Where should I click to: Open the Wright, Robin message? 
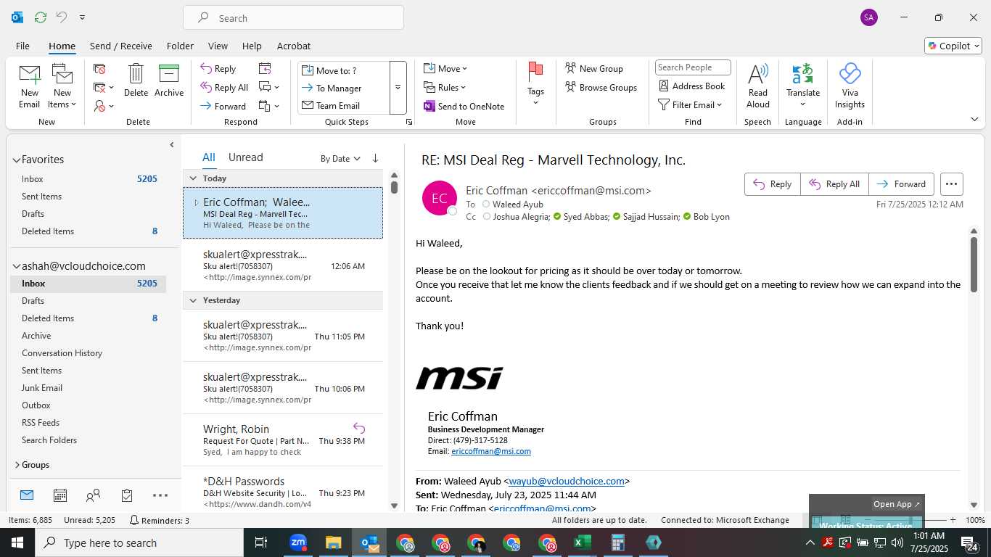[x=283, y=440]
